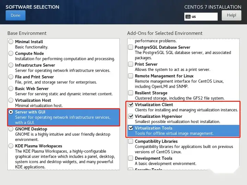Click 'Smallest possible virtualization host installation.'
The width and height of the screenshot is (247, 185).
click(178, 122)
